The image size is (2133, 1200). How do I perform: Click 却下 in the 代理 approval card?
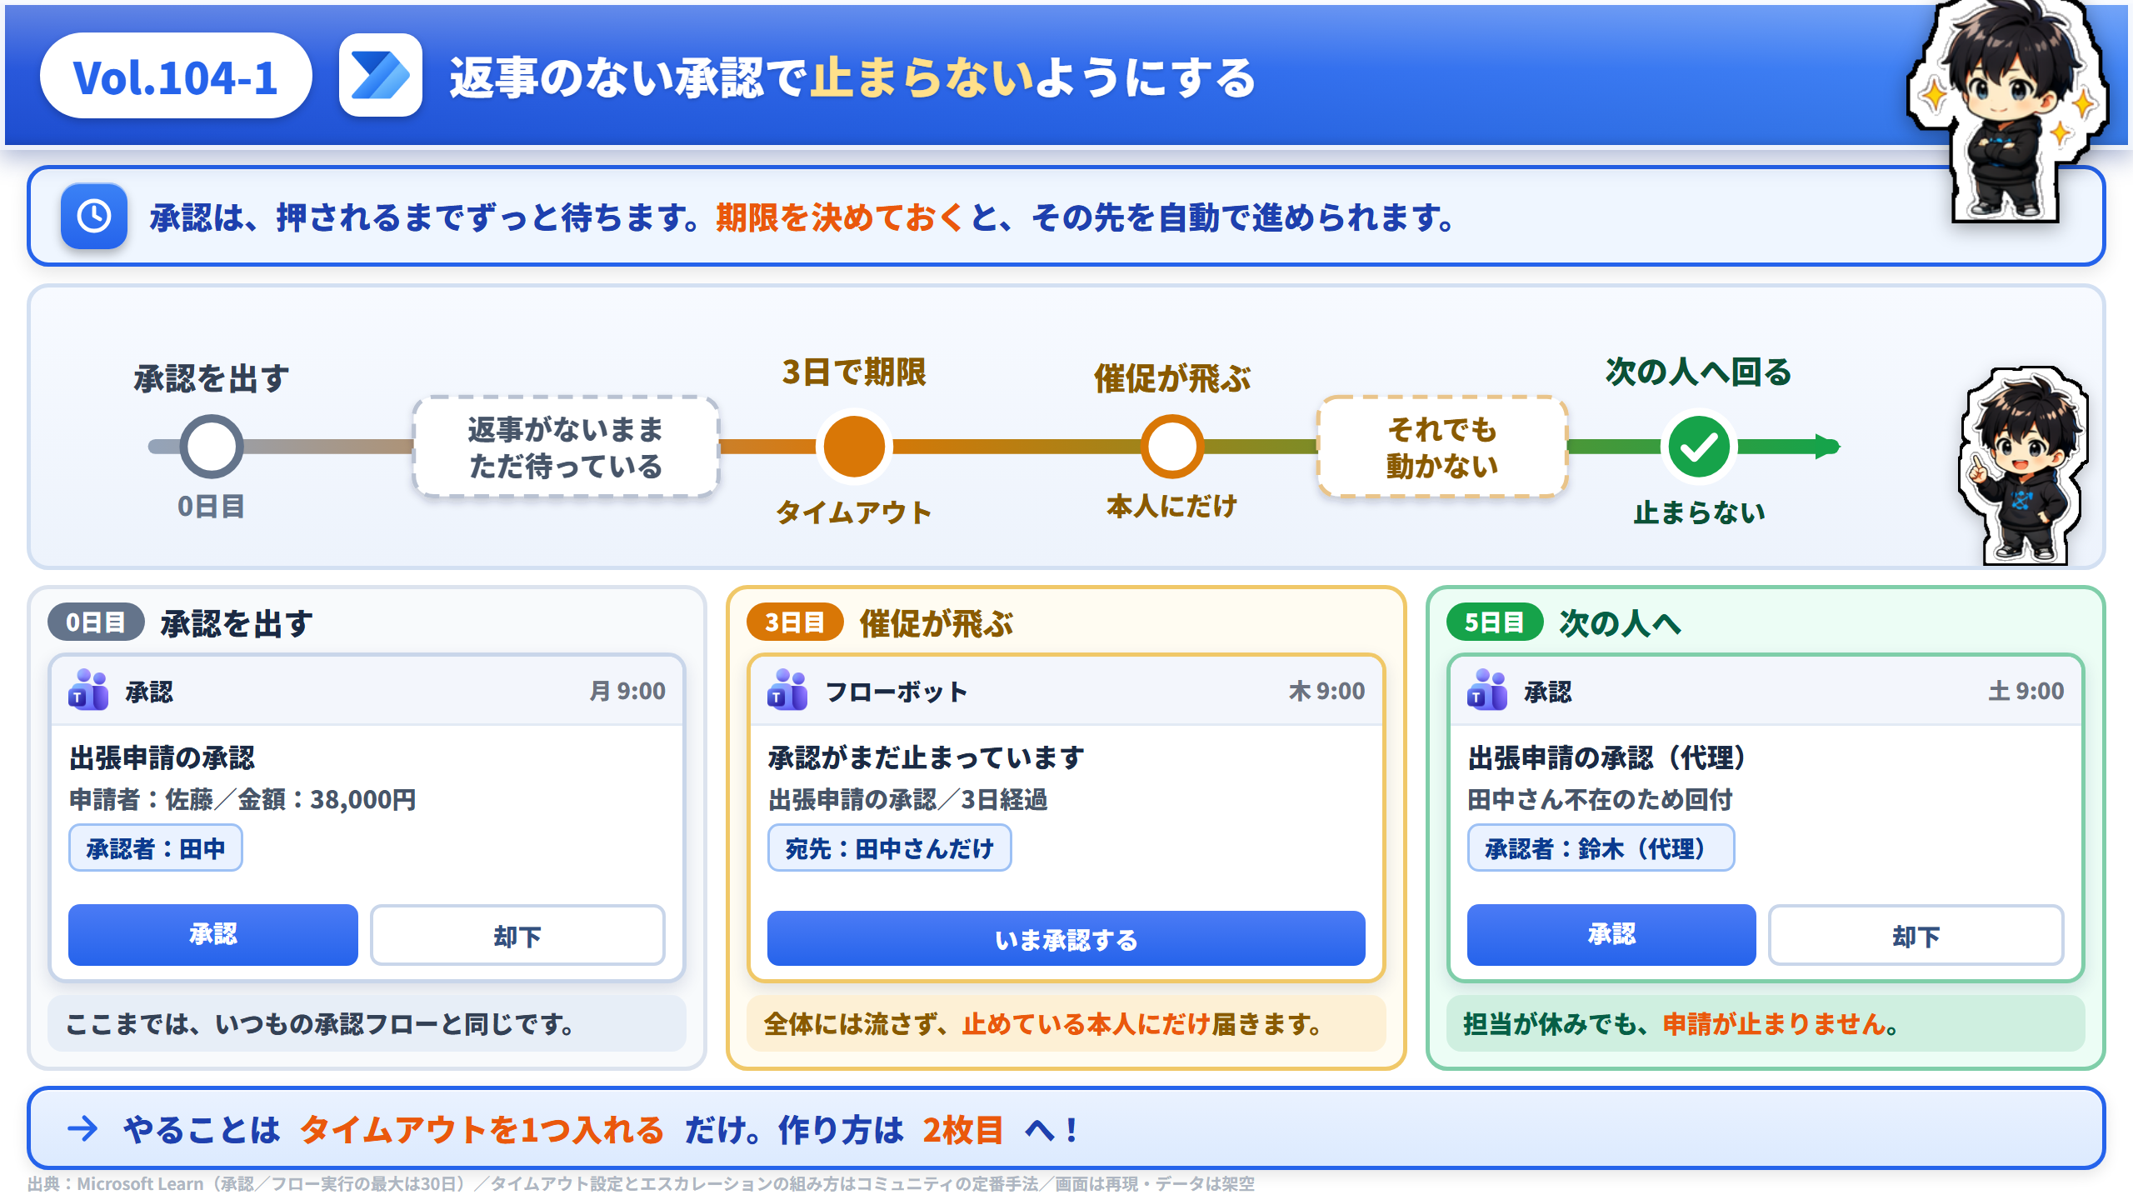click(x=1916, y=935)
